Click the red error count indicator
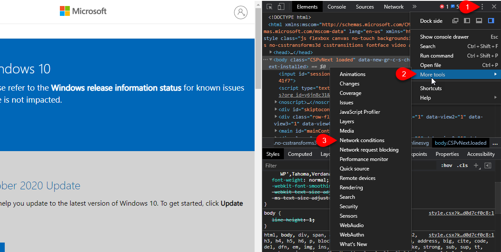The width and height of the screenshot is (501, 252). click(x=444, y=7)
